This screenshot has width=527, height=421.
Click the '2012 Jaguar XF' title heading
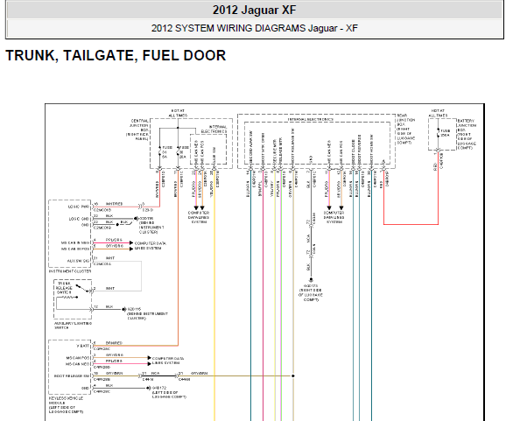click(x=255, y=10)
